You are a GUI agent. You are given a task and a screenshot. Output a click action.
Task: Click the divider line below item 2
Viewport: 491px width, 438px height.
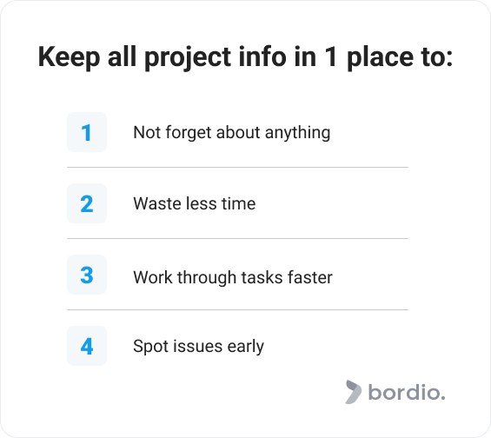point(237,239)
